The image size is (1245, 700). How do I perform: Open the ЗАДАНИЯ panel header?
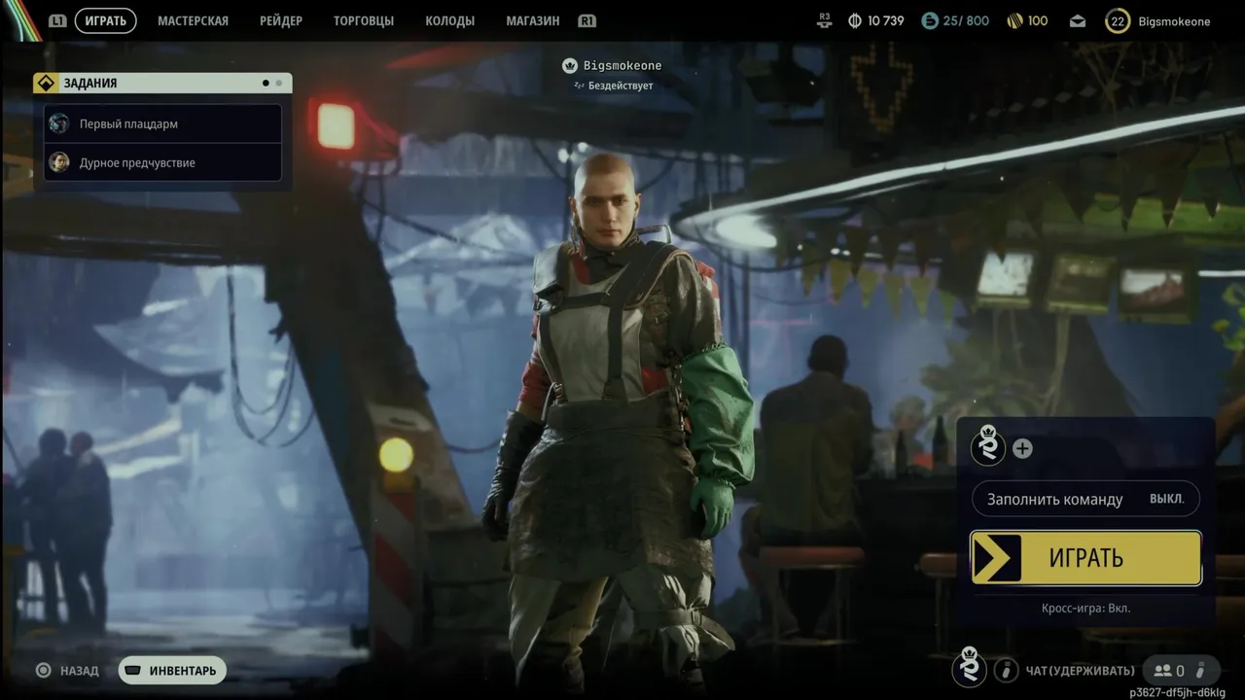coord(162,84)
